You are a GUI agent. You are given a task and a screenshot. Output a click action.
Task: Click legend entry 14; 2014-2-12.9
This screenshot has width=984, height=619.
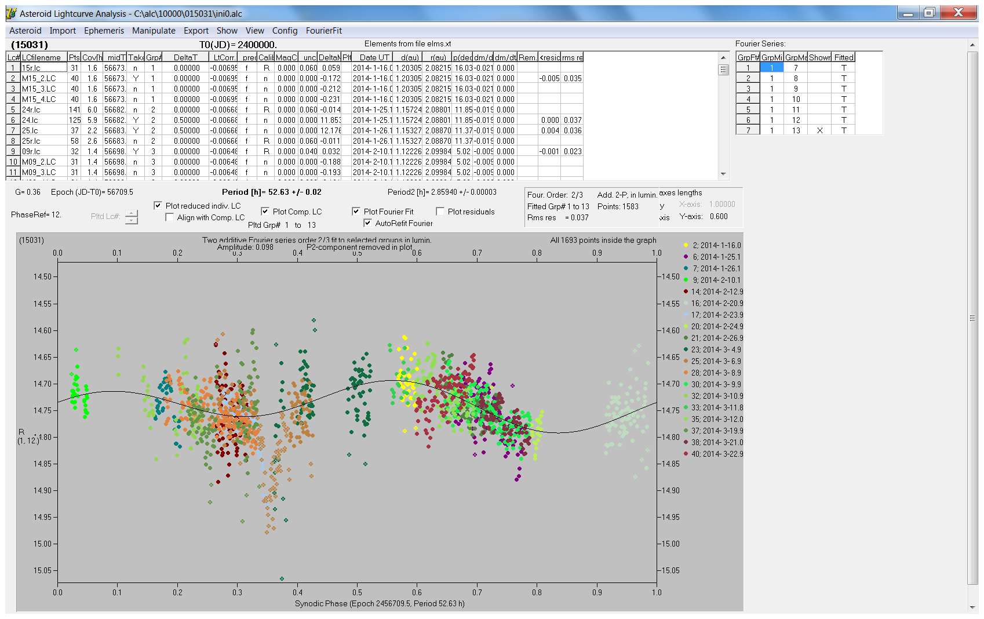click(713, 292)
